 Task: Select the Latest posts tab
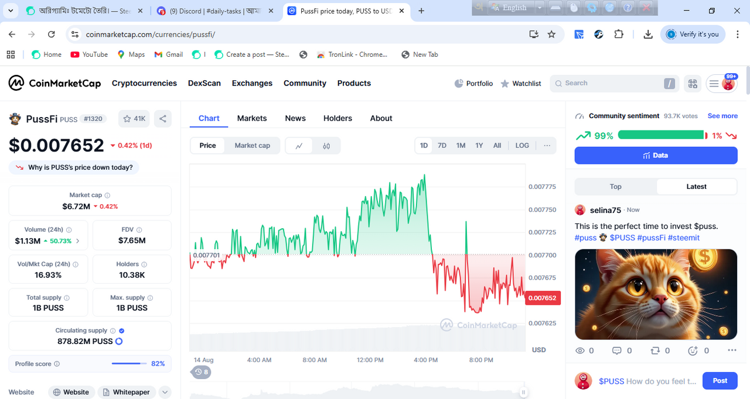click(696, 187)
